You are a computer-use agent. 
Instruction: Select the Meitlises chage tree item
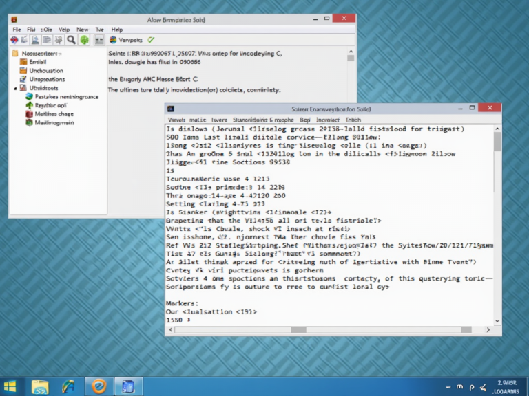tap(54, 114)
